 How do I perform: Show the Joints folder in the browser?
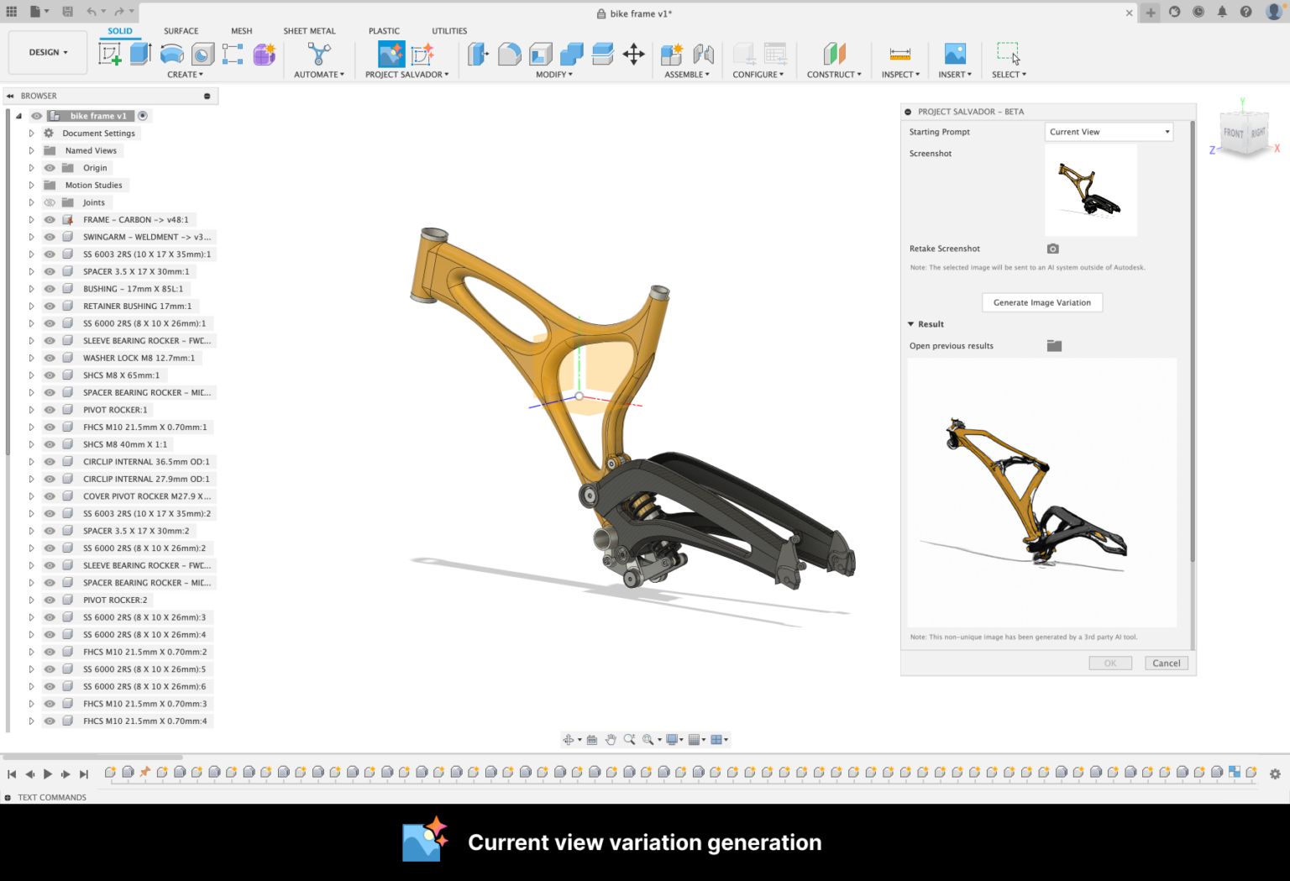point(50,202)
